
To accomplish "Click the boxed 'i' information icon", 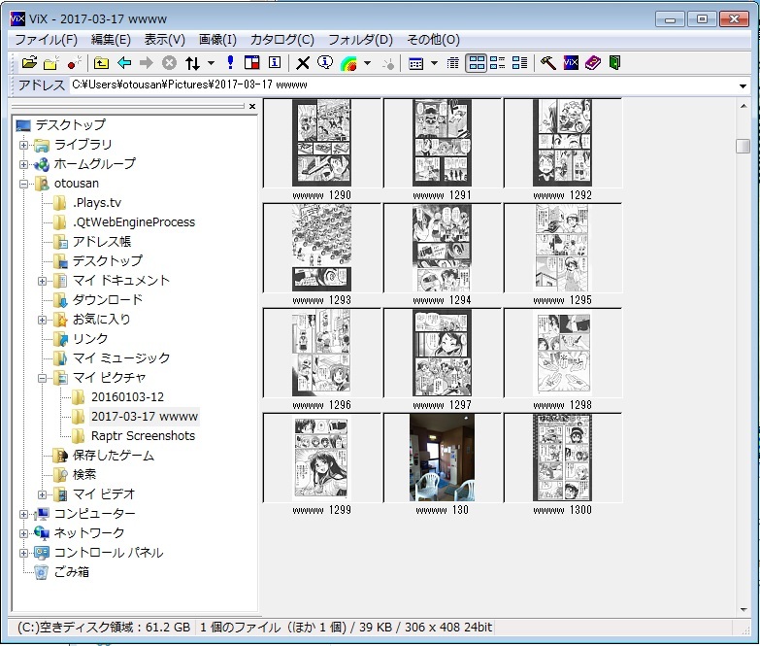I will click(x=275, y=62).
